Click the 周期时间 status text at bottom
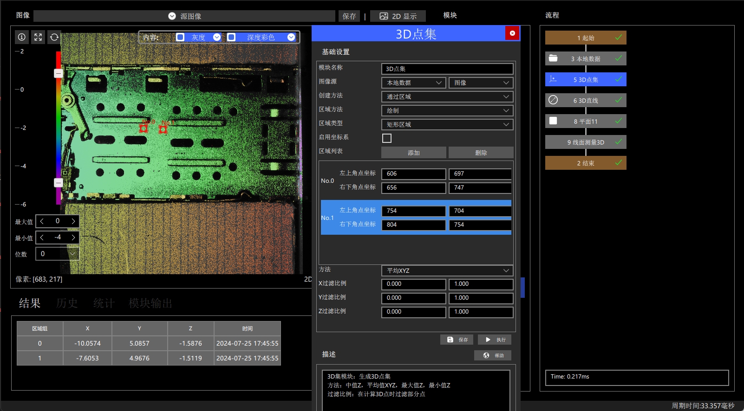Screen dimensions: 744x411 click(x=703, y=406)
